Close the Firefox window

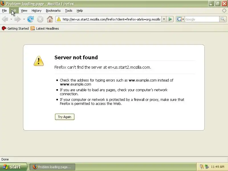pos(224,4)
